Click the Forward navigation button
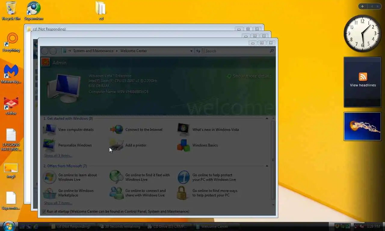Image resolution: width=385 pixels, height=231 pixels. 53,51
